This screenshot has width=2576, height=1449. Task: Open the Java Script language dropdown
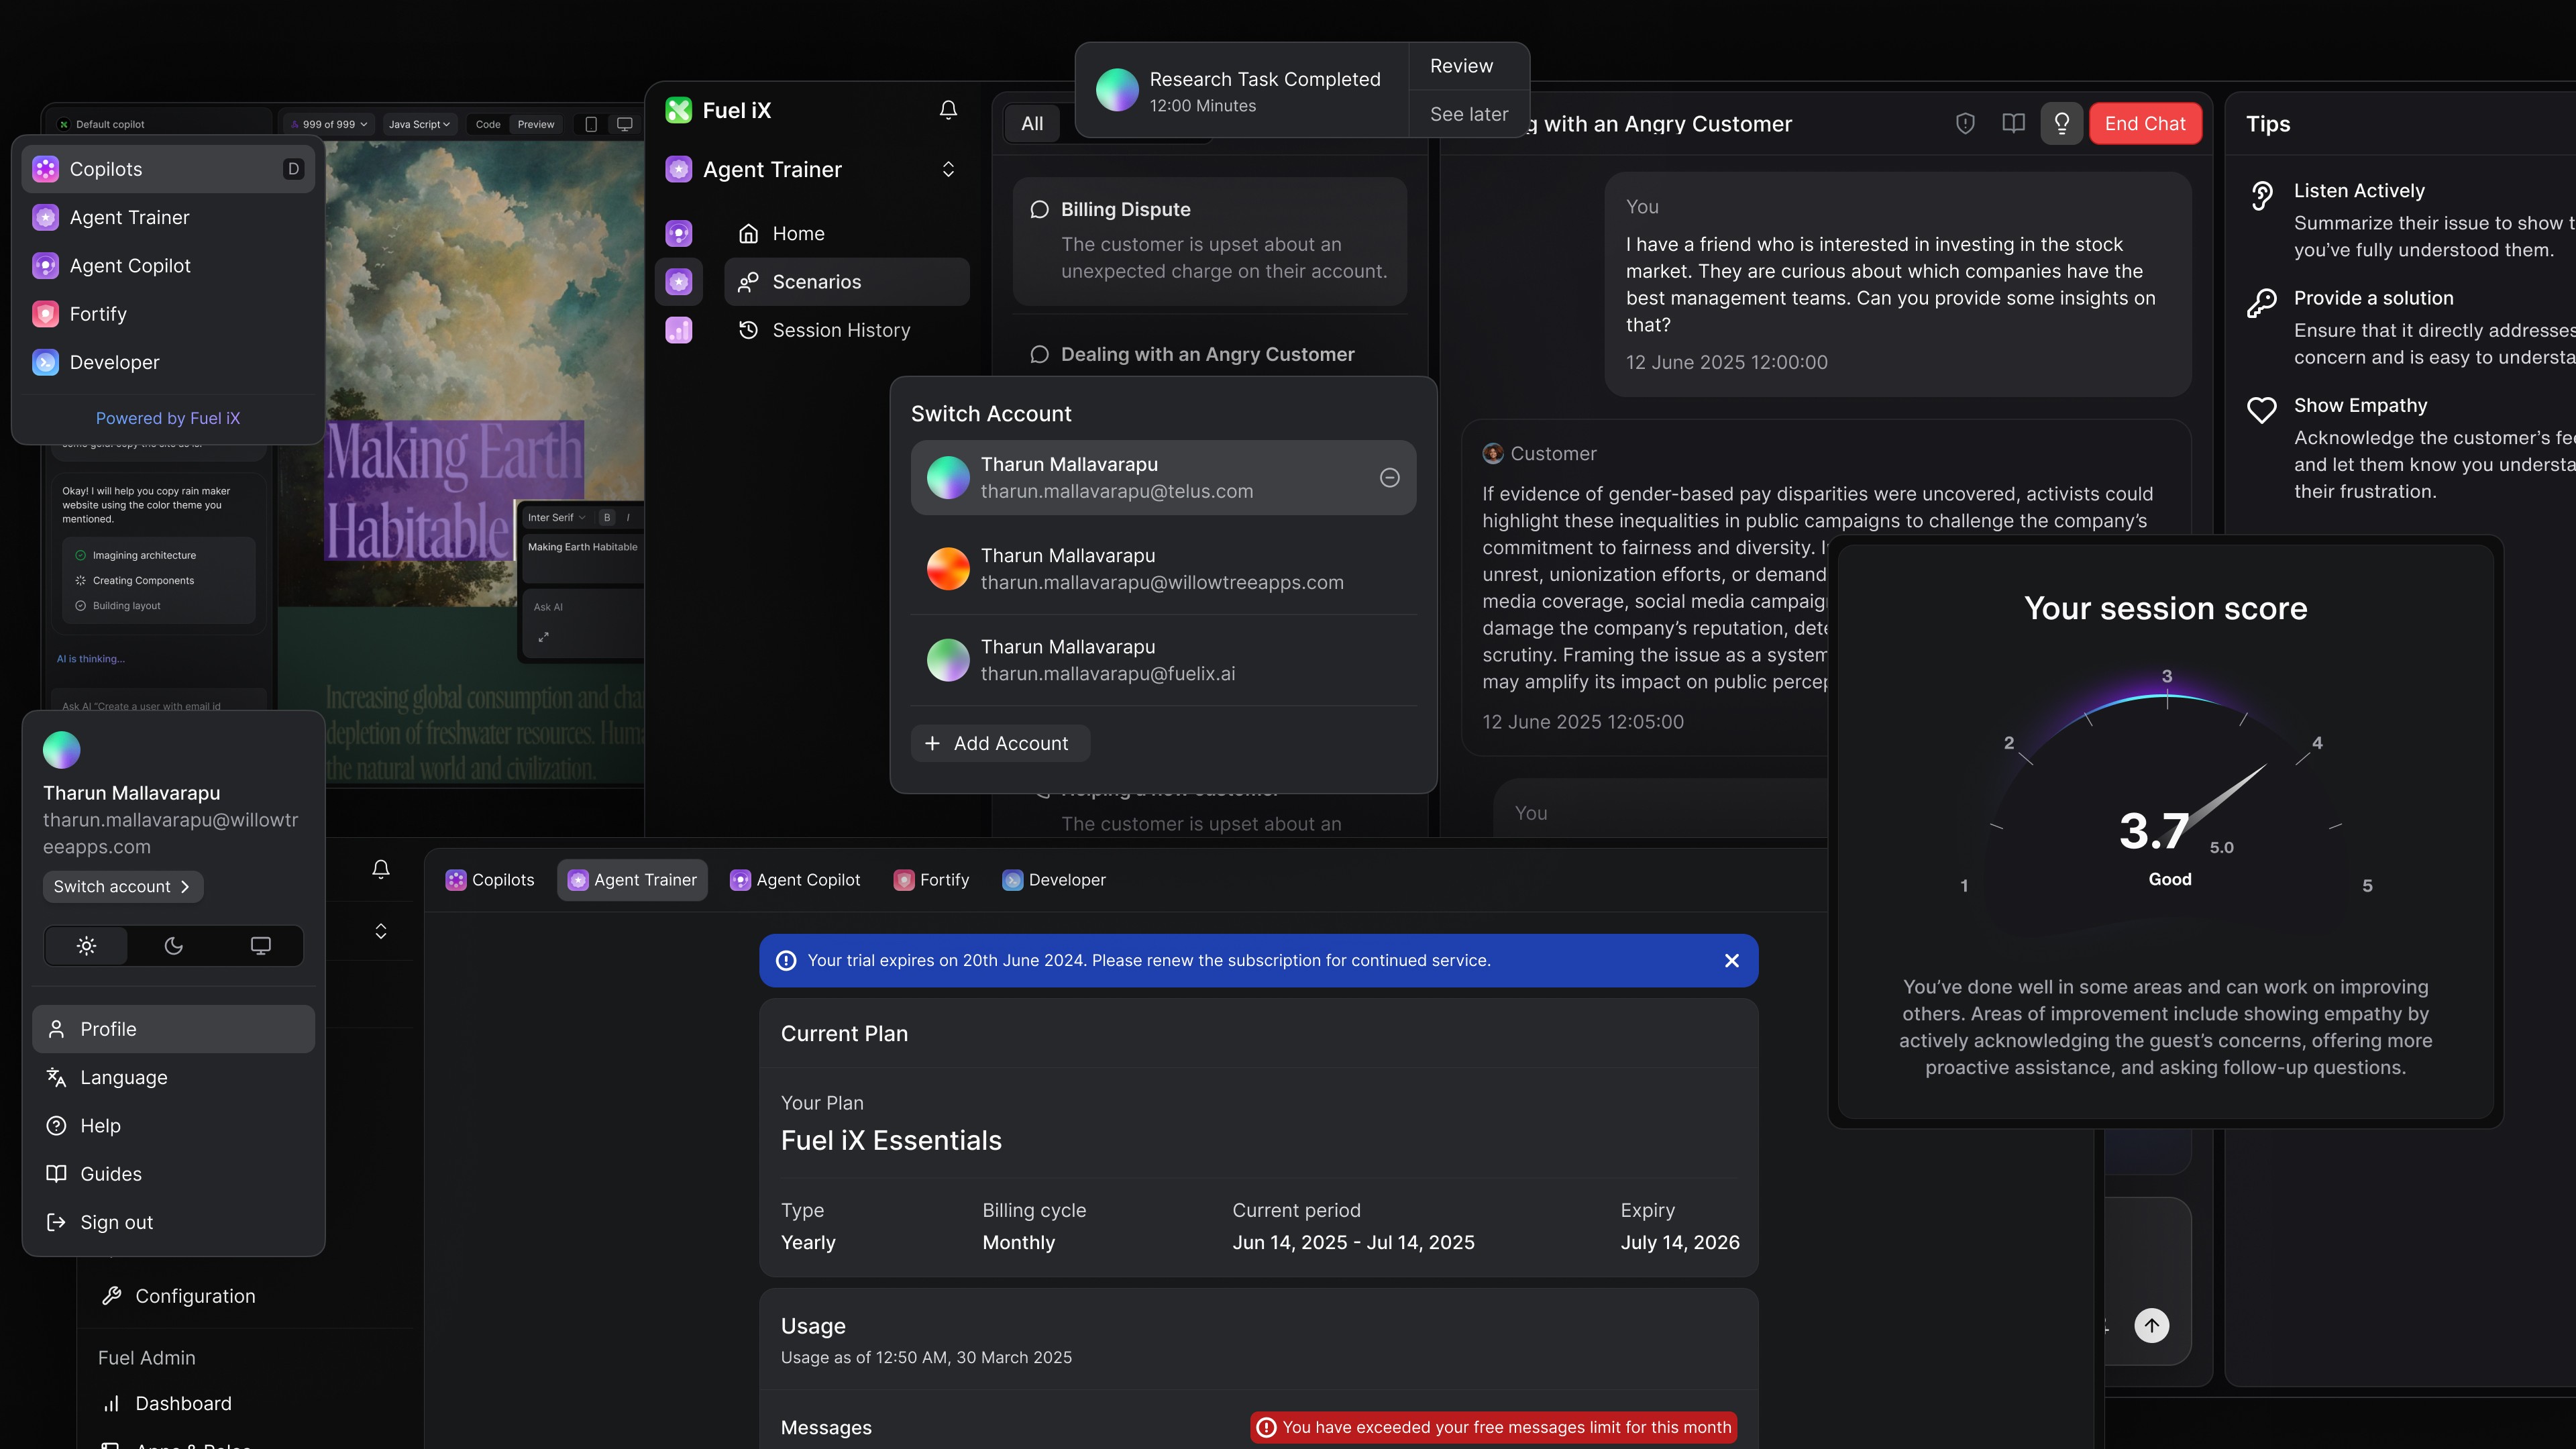tap(418, 123)
